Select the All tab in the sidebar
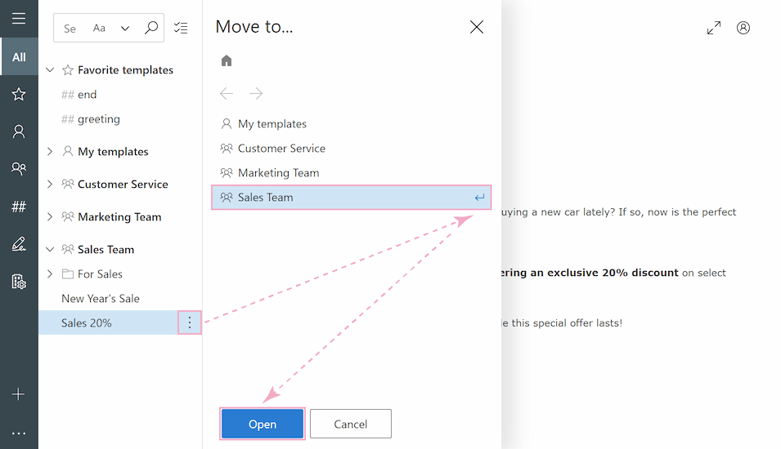Screen dimensions: 781x449 19,56
